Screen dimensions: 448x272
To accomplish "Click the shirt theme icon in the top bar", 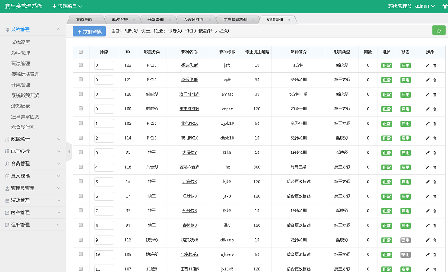I will pos(445,6).
